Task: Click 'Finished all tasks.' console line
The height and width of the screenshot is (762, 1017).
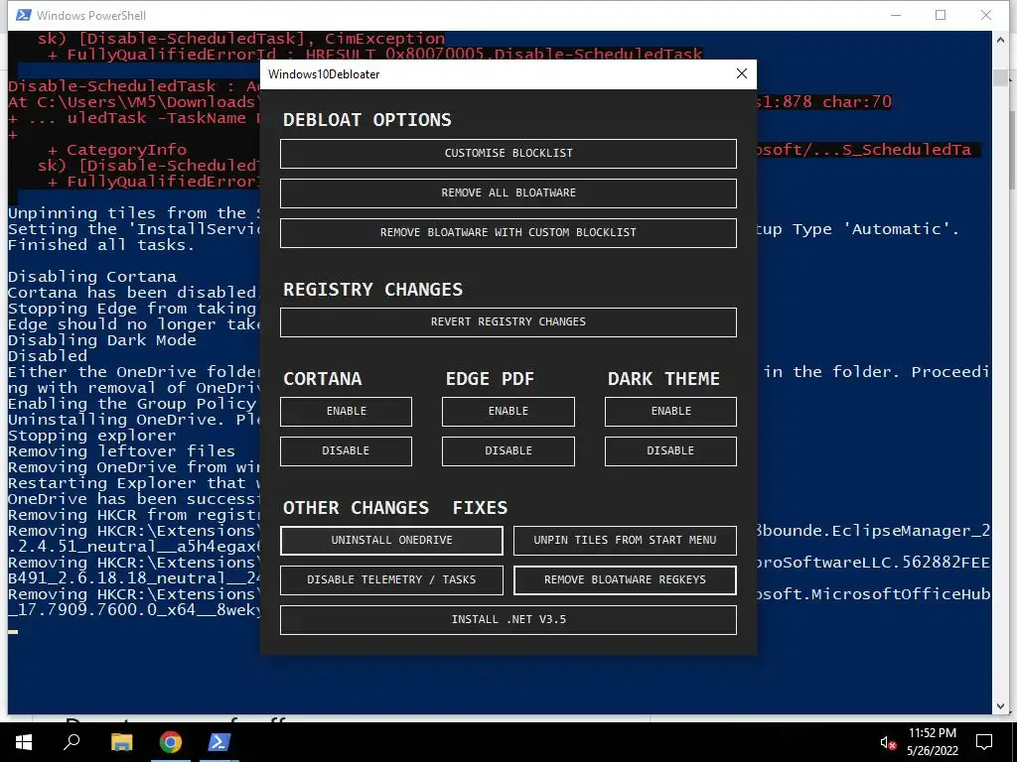Action: click(x=100, y=245)
